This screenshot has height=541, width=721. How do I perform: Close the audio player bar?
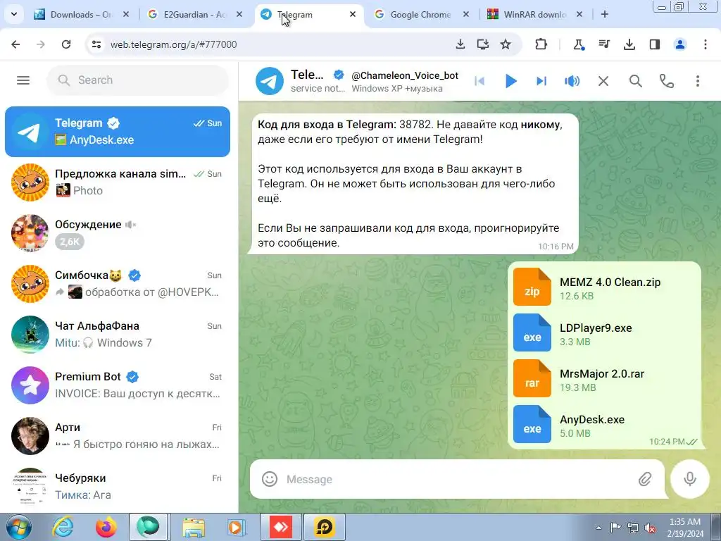coord(603,82)
